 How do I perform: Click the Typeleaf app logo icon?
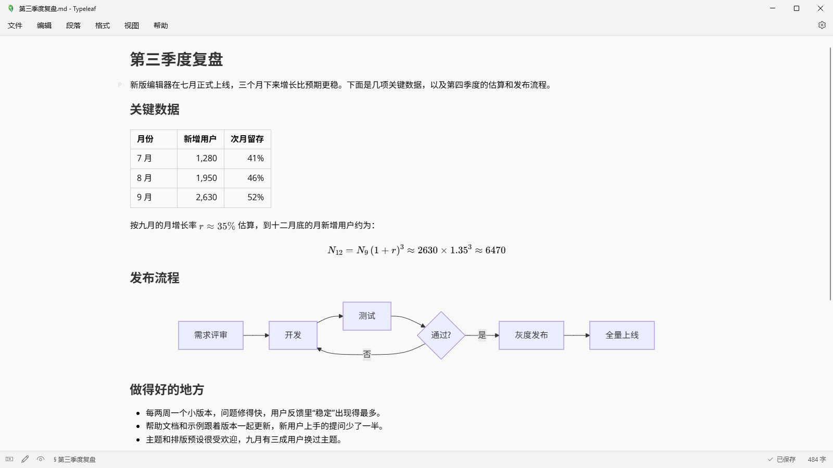click(11, 8)
